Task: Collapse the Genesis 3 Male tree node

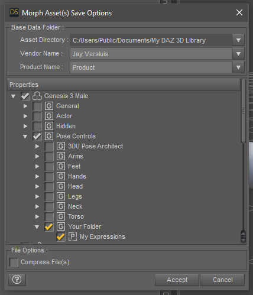Action: 13,96
